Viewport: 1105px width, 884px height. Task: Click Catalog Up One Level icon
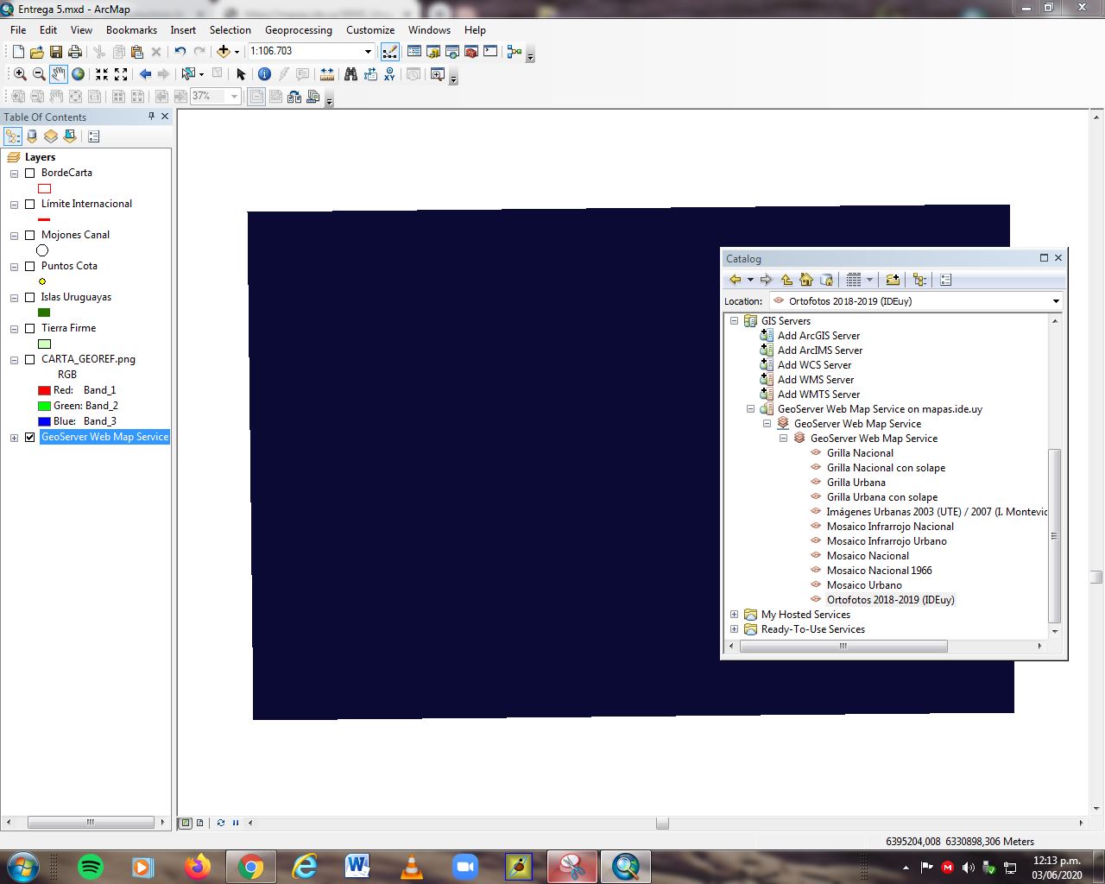point(786,280)
